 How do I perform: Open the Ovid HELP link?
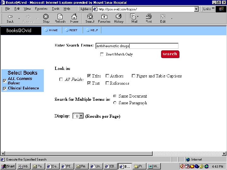92,30
